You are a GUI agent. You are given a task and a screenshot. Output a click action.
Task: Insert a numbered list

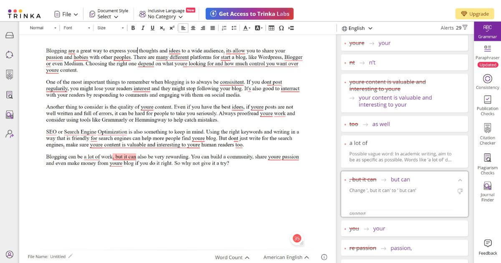coord(224,28)
